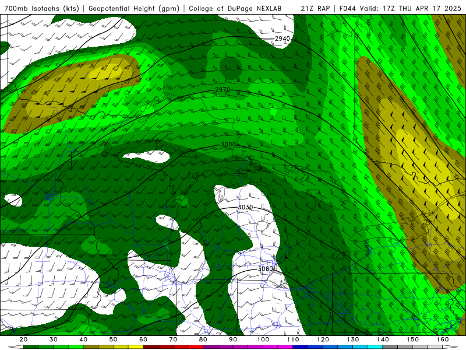Image resolution: width=466 pixels, height=350 pixels.
Task: Click the 40 kts legend value
Action: point(83,339)
